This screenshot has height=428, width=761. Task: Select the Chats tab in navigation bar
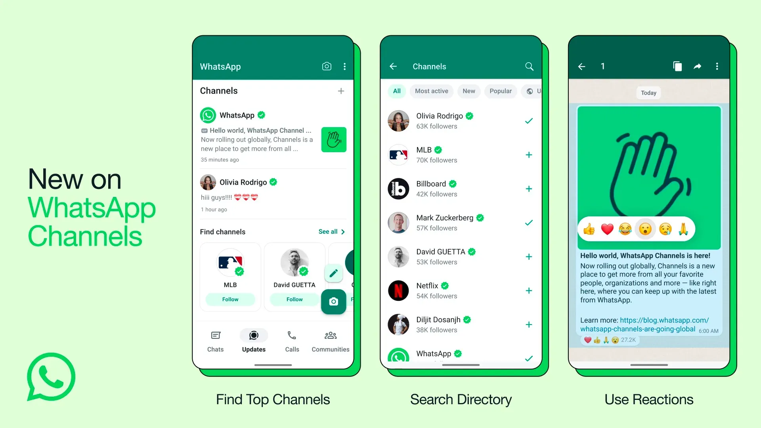[x=215, y=341]
